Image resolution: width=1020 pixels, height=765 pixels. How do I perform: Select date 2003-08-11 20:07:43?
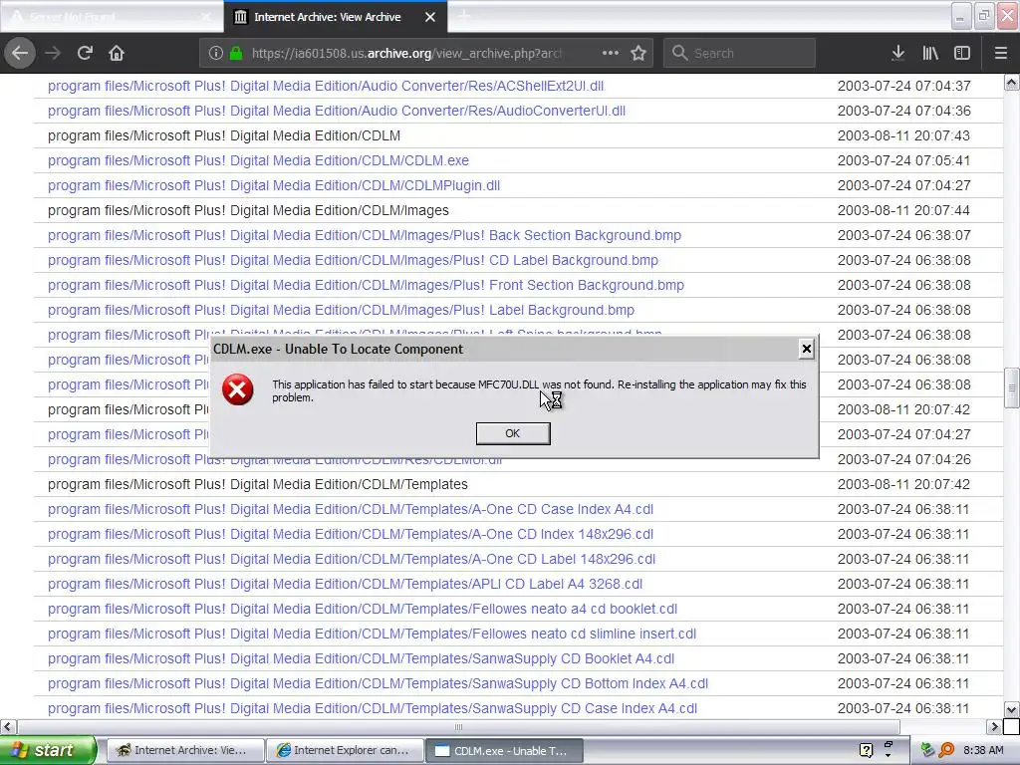click(x=903, y=135)
